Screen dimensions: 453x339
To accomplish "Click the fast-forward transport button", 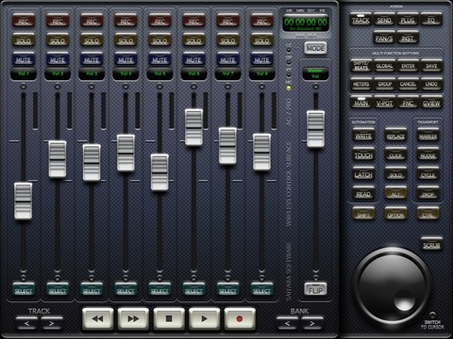I will pos(133,319).
